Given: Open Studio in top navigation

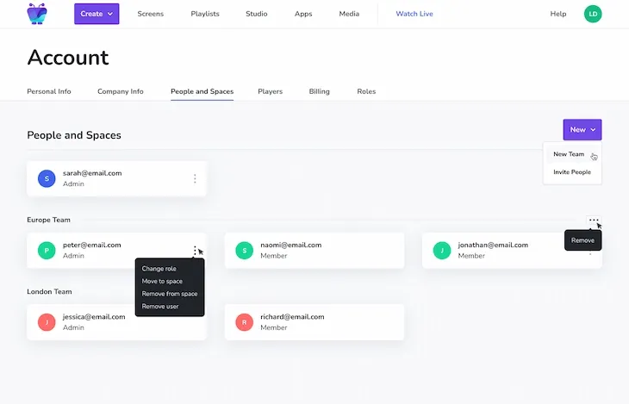Looking at the screenshot, I should [256, 14].
